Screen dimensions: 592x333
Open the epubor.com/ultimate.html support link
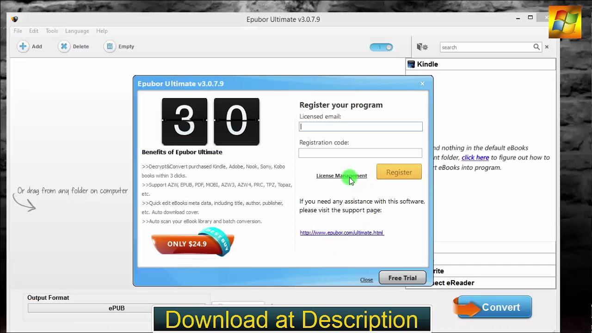pos(342,233)
